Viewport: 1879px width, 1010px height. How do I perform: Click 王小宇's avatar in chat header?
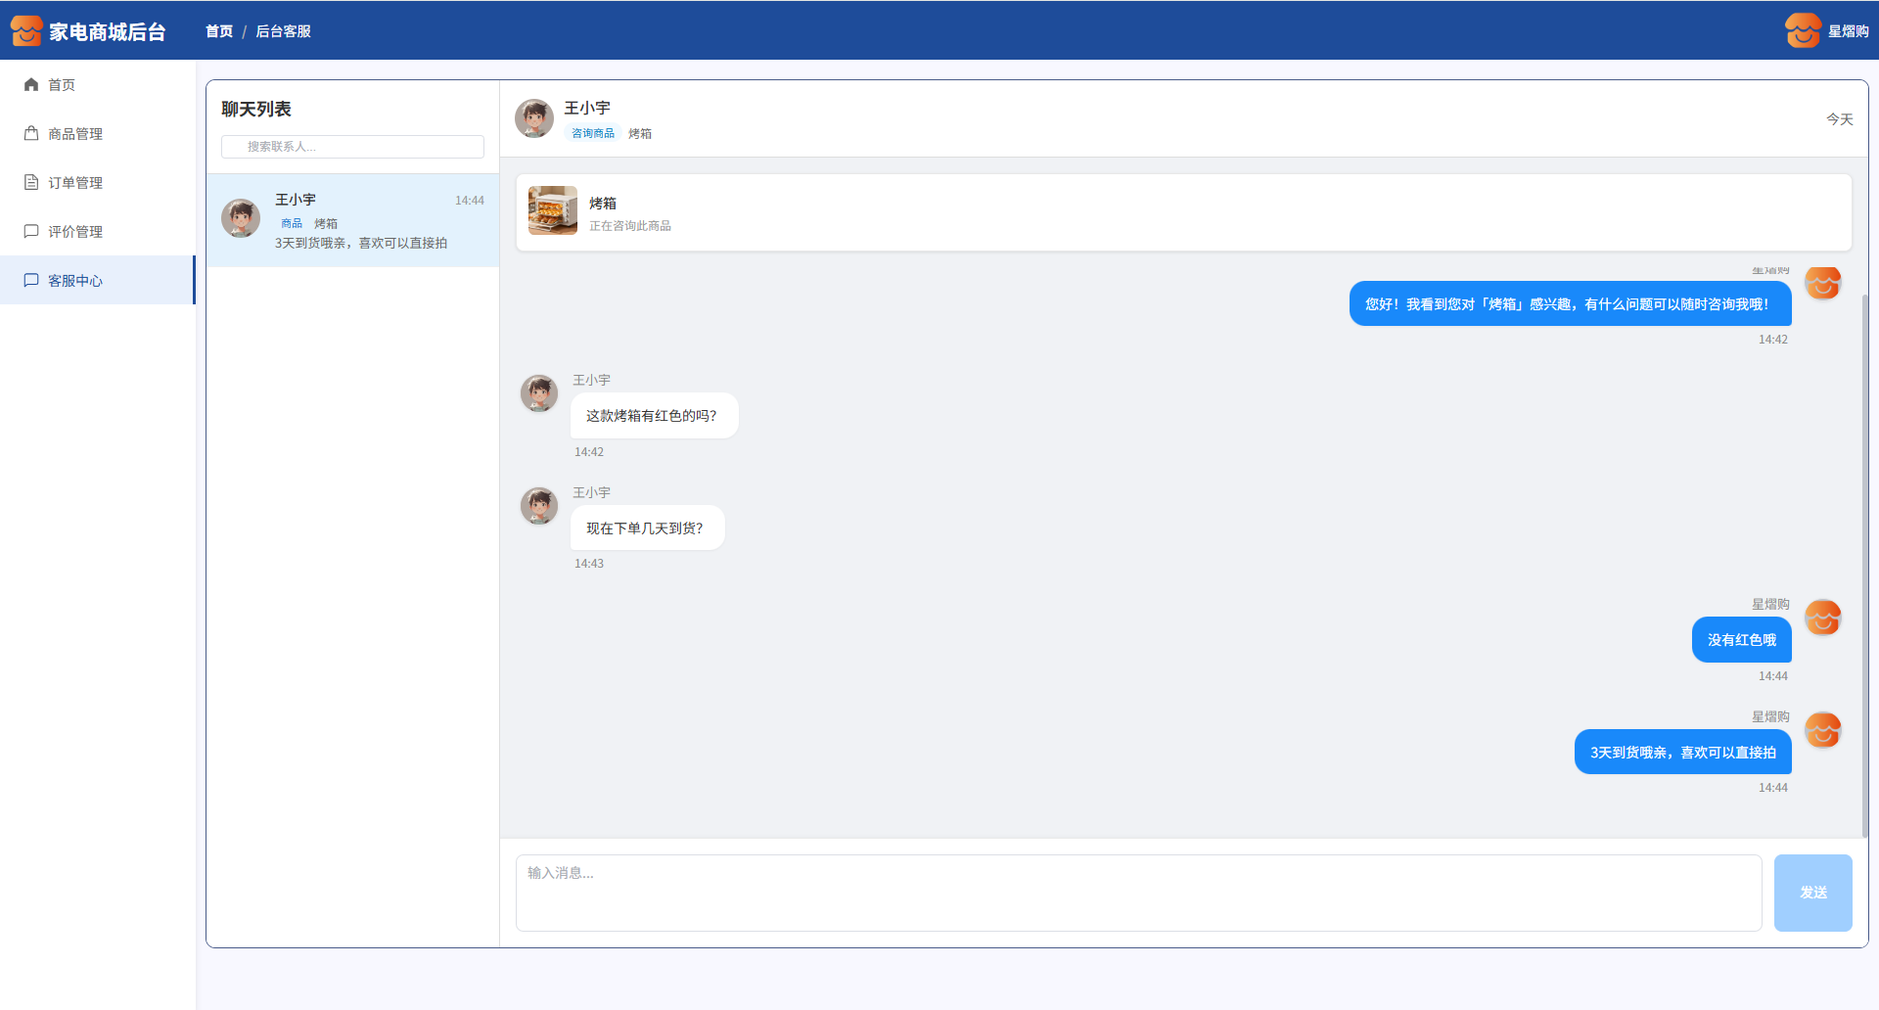[534, 118]
